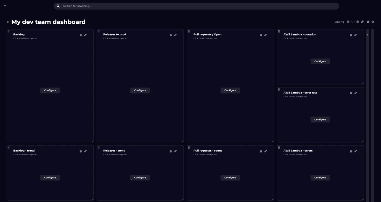Screen dimensions: 381x202
Task: Open the clock time range icon
Action: [x=368, y=22]
